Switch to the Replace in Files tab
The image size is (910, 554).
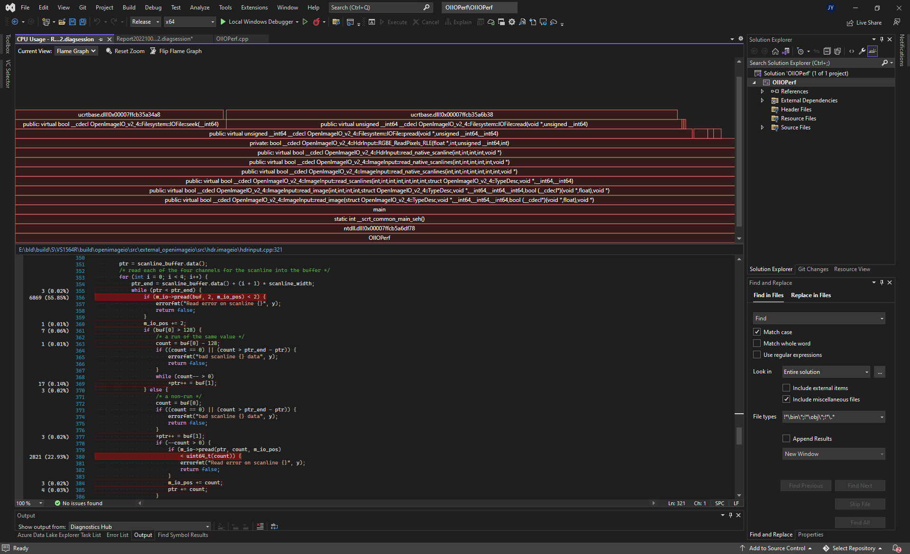pos(810,295)
